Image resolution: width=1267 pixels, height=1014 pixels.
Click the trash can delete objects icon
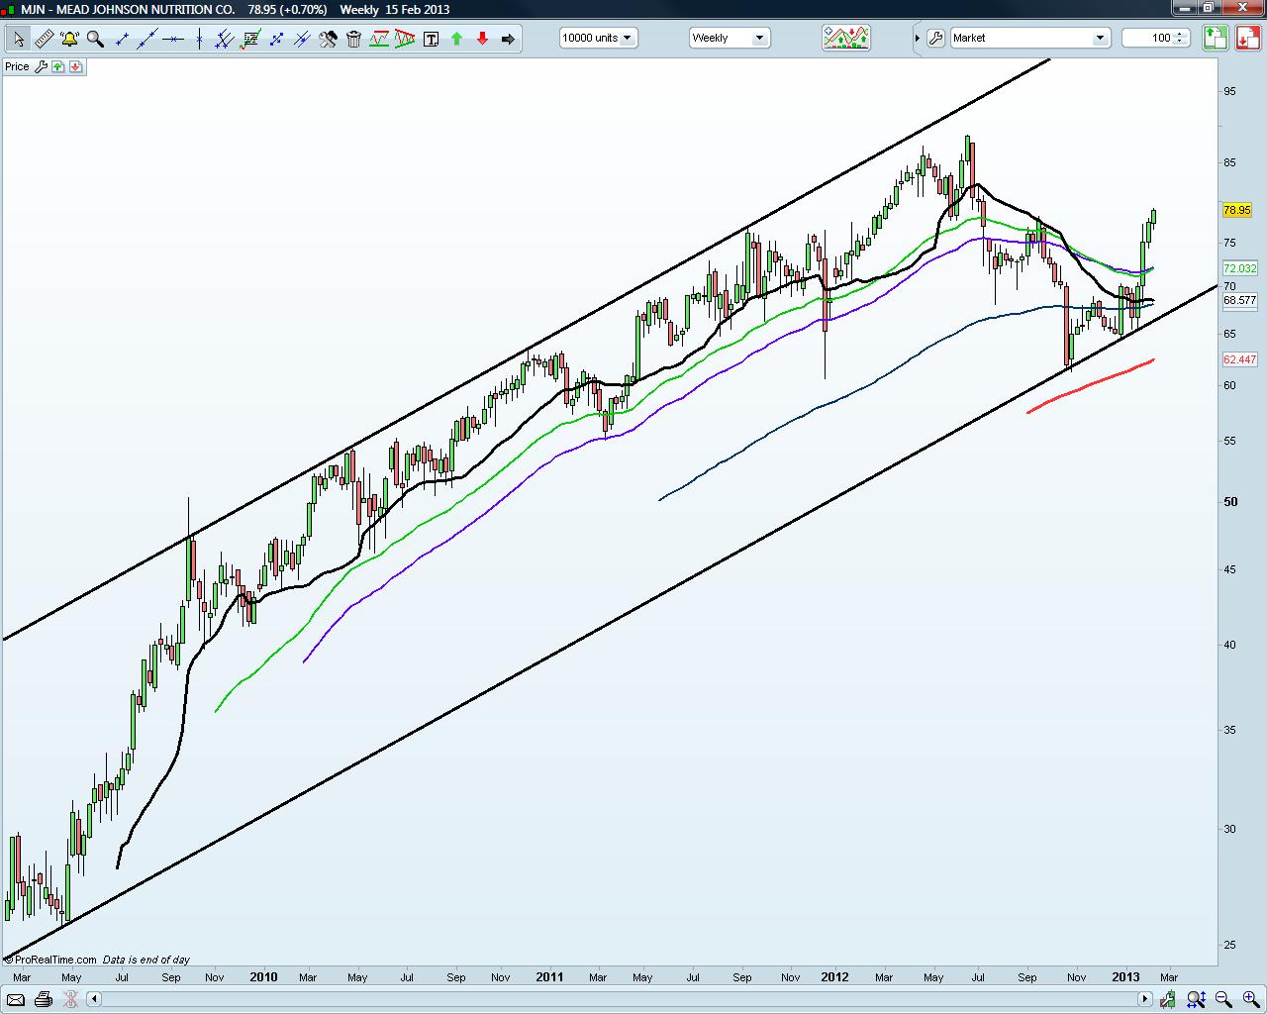coord(353,39)
